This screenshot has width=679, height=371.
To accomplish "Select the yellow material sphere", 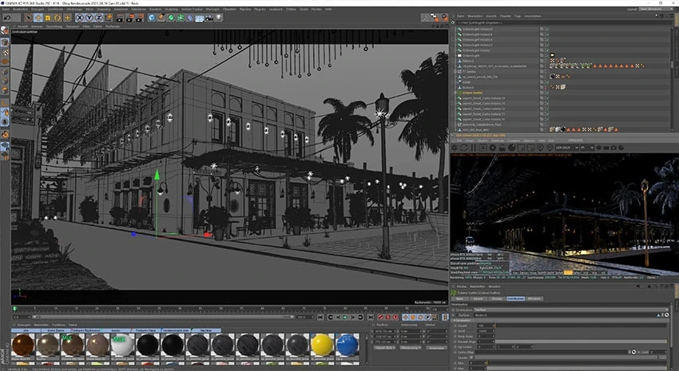I will click(x=322, y=345).
